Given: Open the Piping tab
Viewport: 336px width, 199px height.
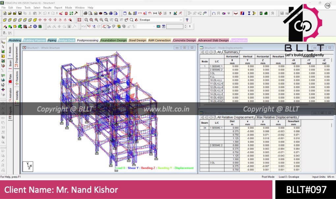Looking at the screenshot, I should click(52, 40).
